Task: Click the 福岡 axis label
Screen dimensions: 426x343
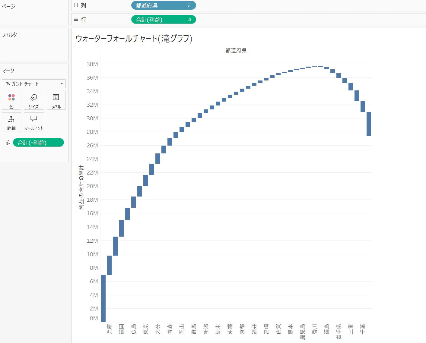Action: coord(121,329)
